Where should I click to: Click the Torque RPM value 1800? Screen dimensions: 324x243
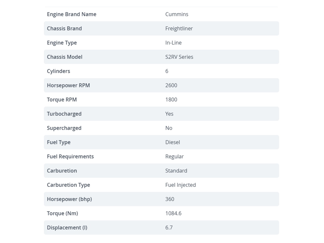pos(171,100)
